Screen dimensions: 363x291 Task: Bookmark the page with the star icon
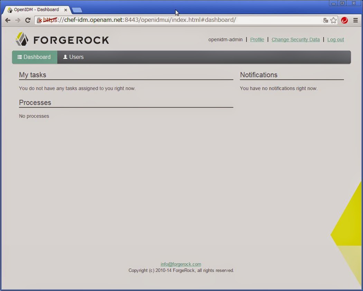pyautogui.click(x=334, y=20)
